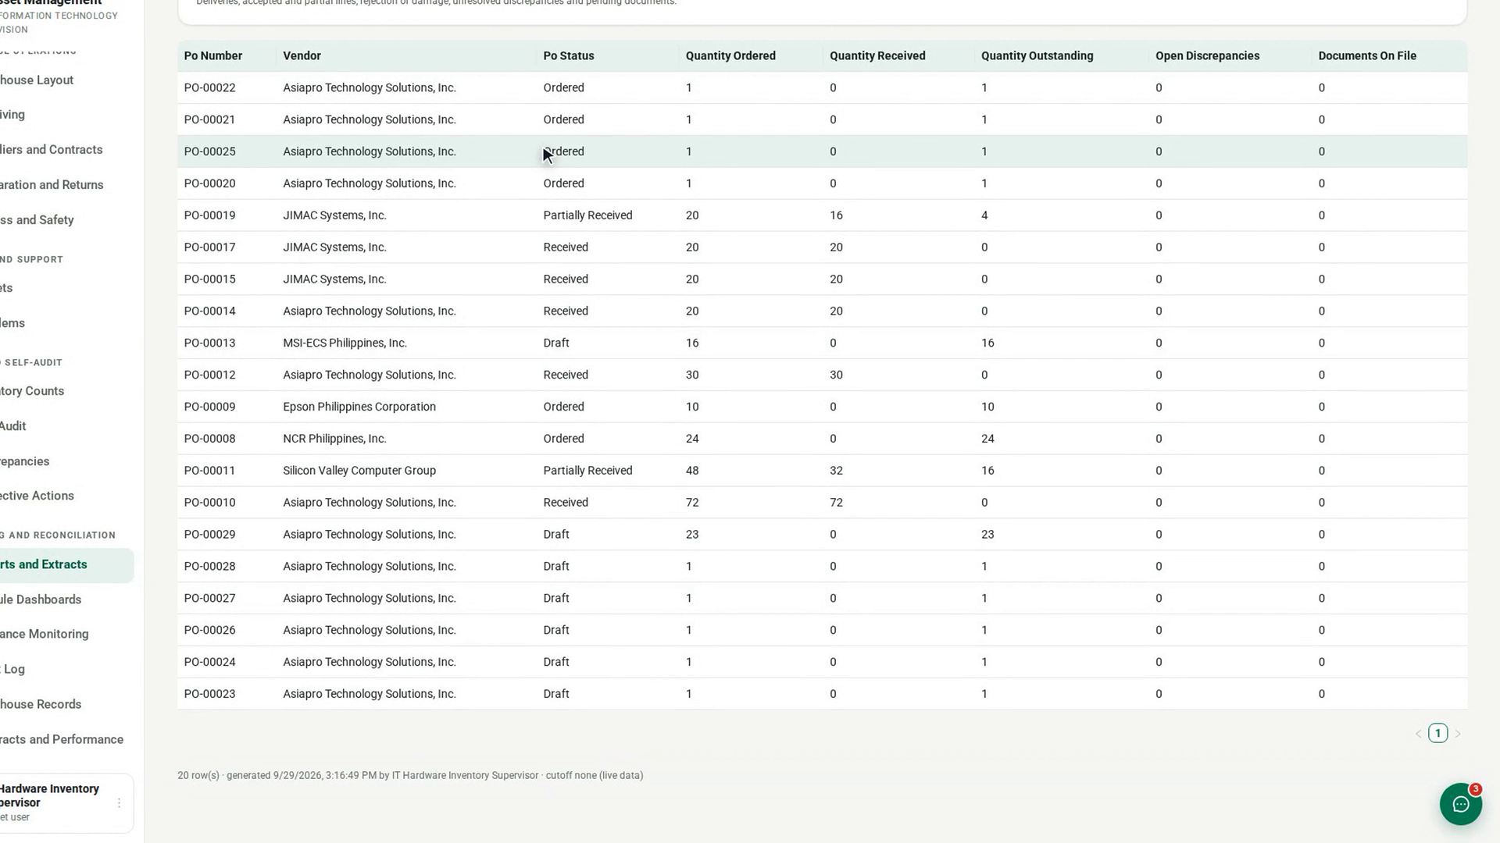Click quantity ordered 48 in PO-00011 row

692,471
